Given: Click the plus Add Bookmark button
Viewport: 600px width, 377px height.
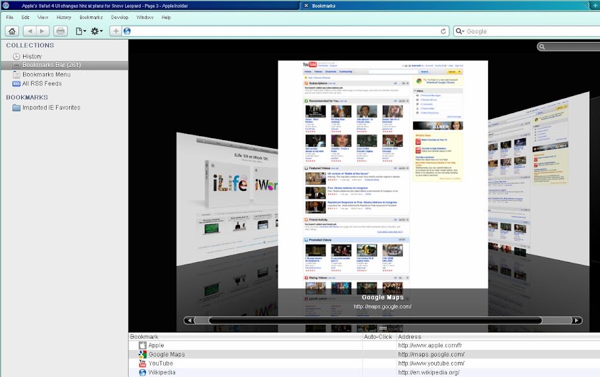Looking at the screenshot, I should click(x=116, y=31).
